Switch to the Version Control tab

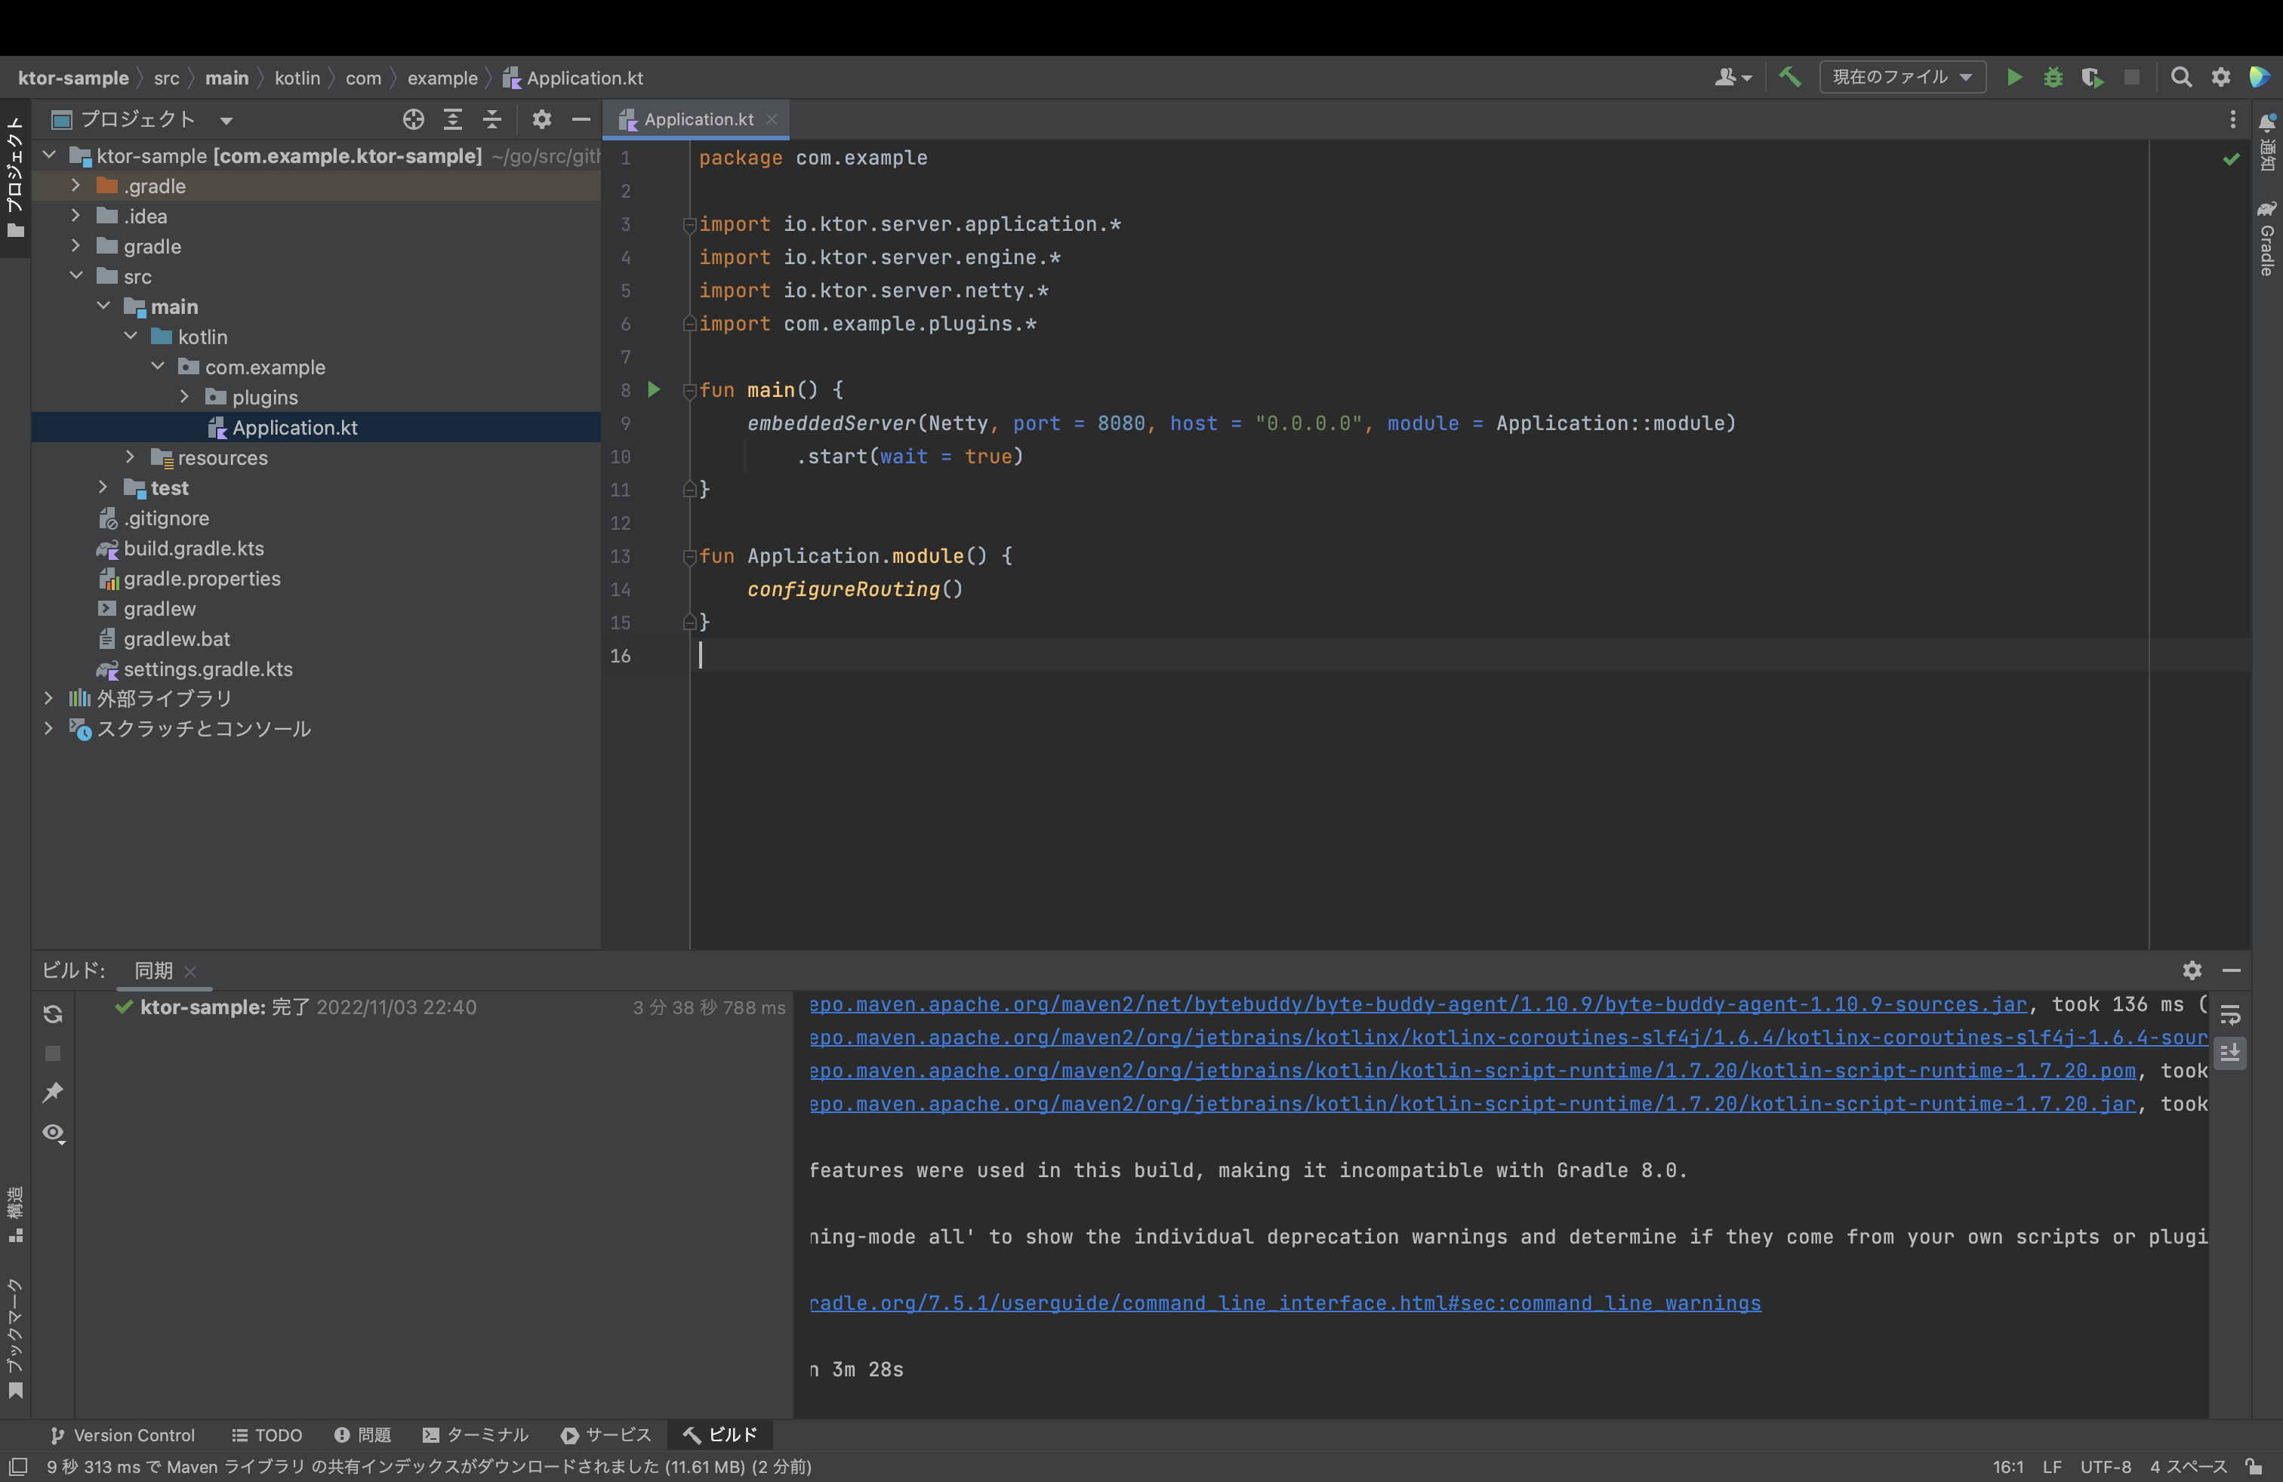click(x=123, y=1435)
